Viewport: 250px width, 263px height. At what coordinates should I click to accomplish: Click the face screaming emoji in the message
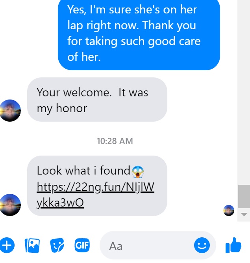(138, 172)
